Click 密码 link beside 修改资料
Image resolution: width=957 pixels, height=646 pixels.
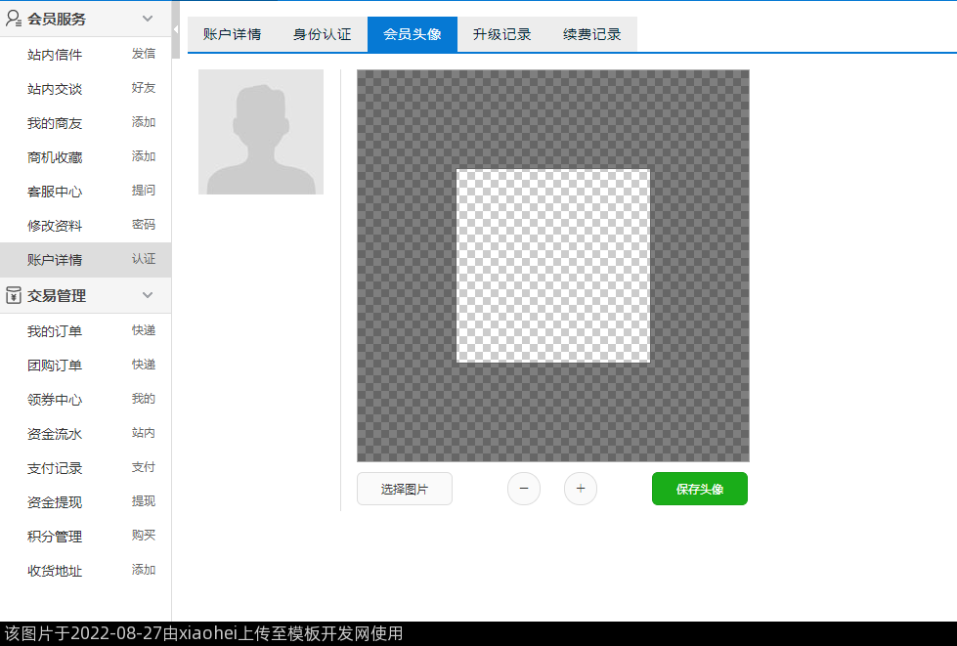pyautogui.click(x=144, y=225)
